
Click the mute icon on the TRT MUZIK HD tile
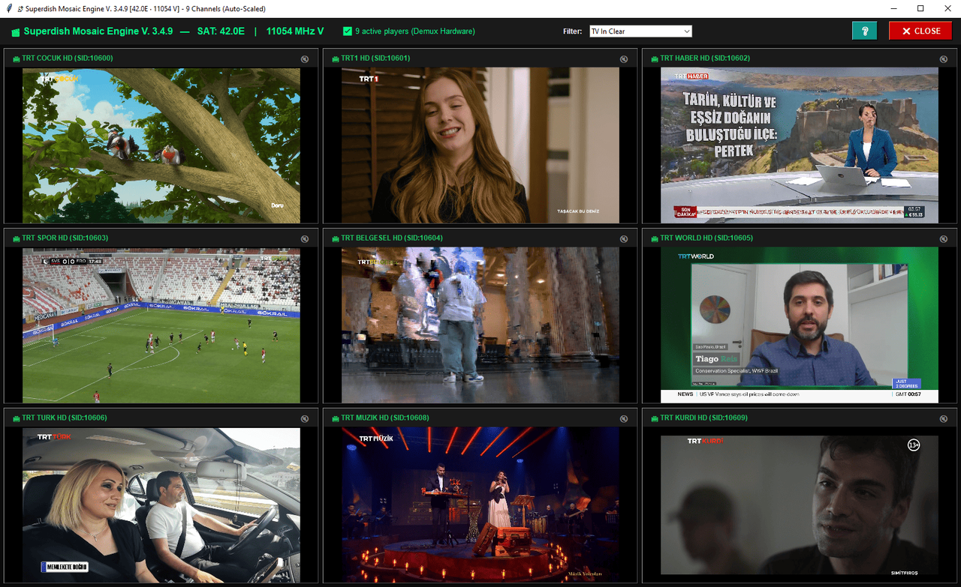624,419
